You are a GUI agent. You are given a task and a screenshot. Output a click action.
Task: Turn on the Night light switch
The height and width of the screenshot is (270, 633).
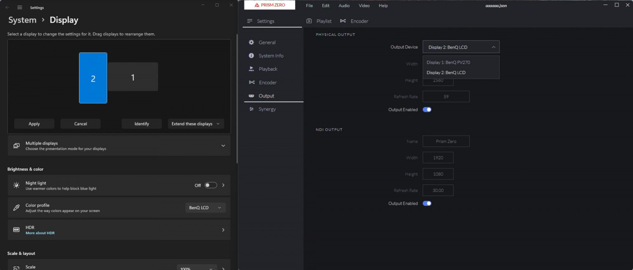tap(211, 185)
